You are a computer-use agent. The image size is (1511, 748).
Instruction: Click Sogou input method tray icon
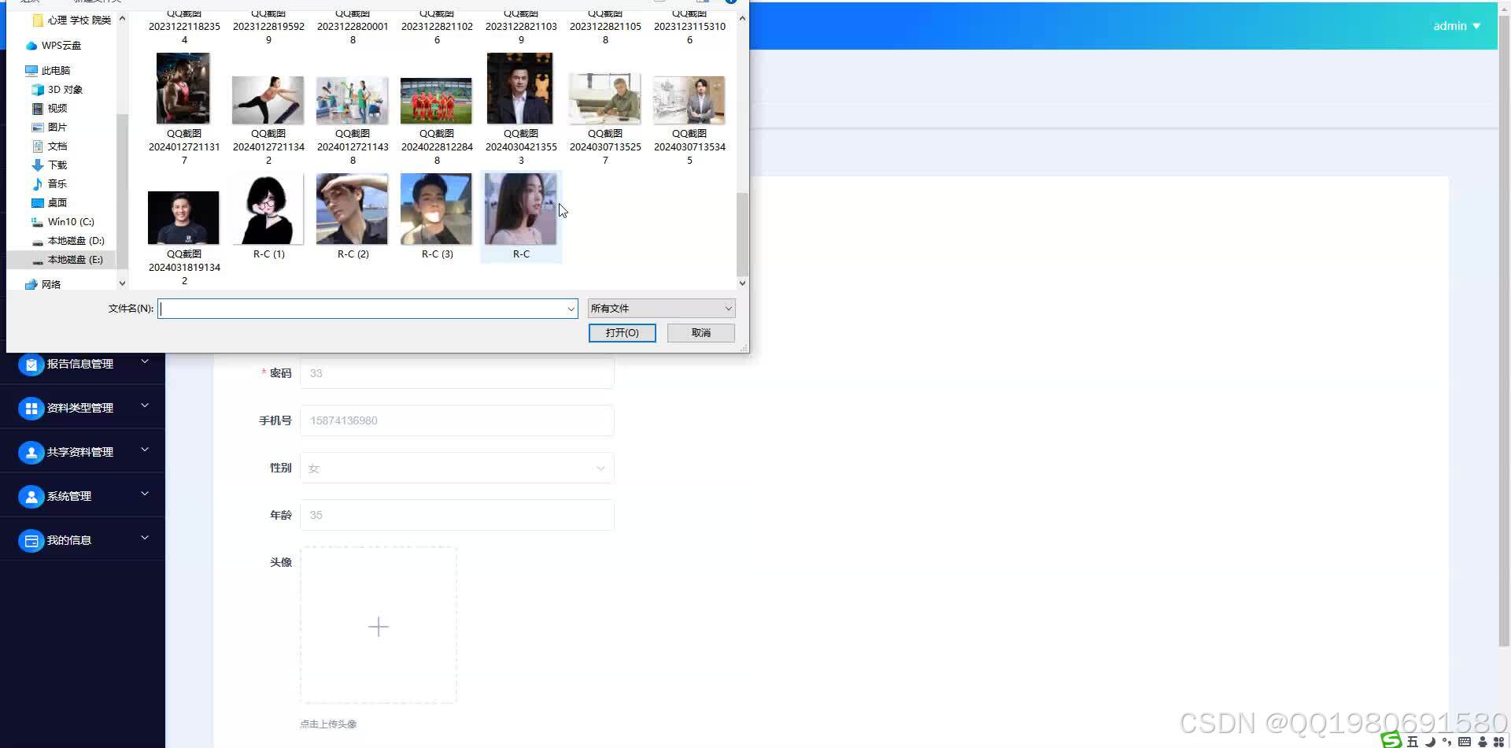1391,740
